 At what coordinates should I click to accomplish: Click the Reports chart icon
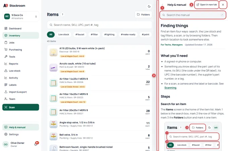[6, 63]
